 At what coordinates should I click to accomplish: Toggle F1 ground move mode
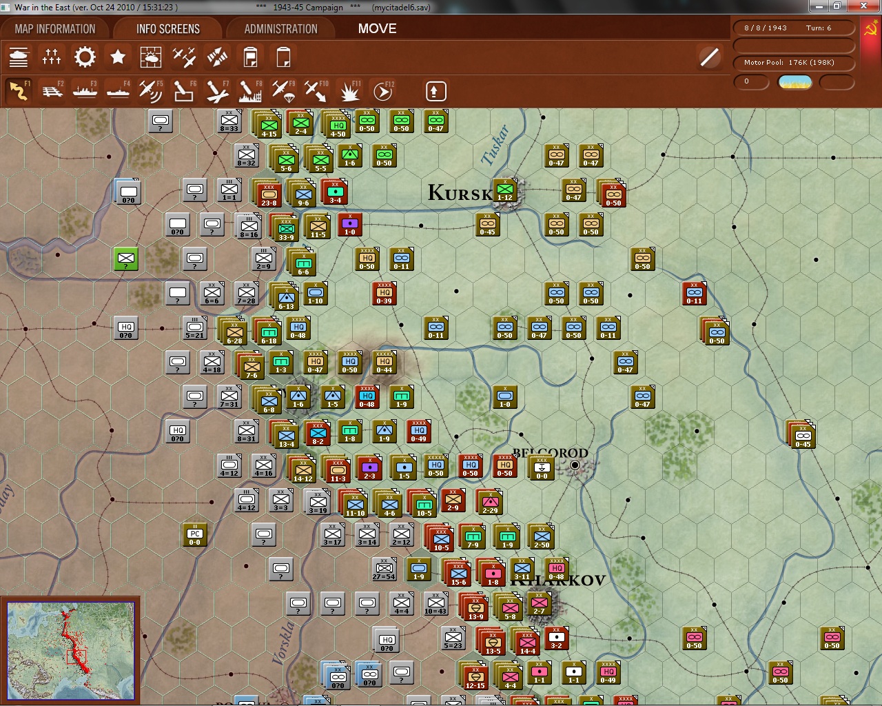[19, 91]
